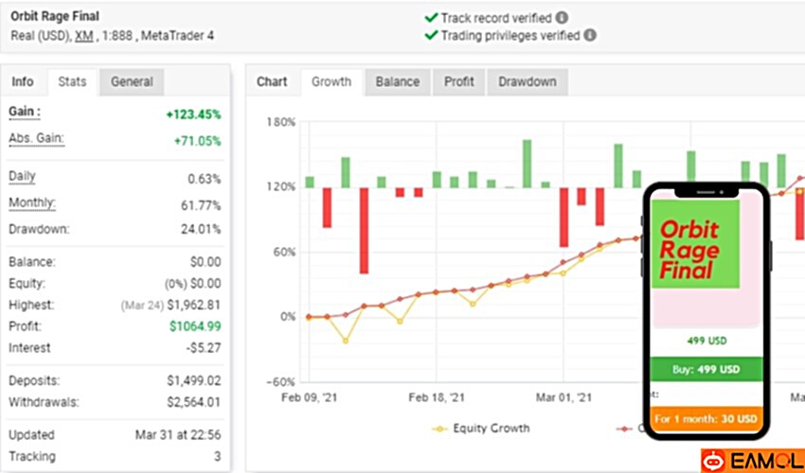Click the $1,962.81 highest value
This screenshot has width=805, height=473.
193,306
